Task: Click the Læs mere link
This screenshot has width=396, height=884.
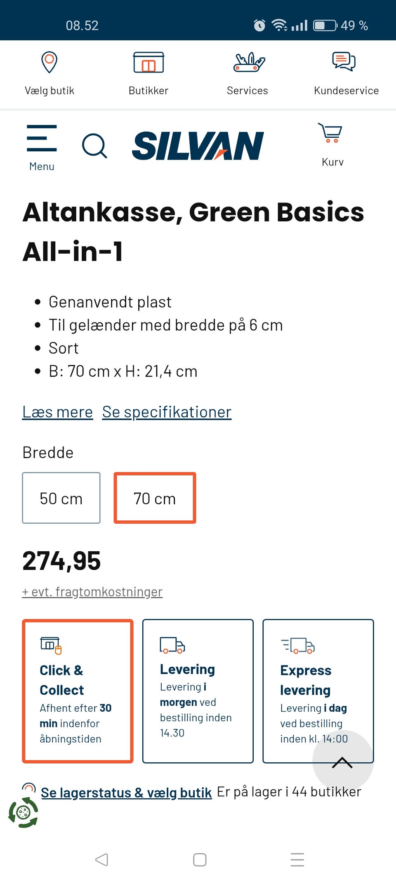Action: click(x=57, y=411)
